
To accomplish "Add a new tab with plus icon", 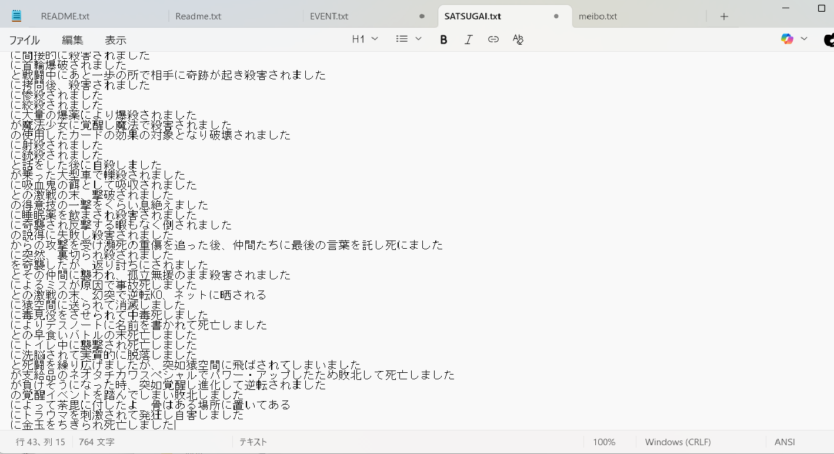I will (724, 16).
